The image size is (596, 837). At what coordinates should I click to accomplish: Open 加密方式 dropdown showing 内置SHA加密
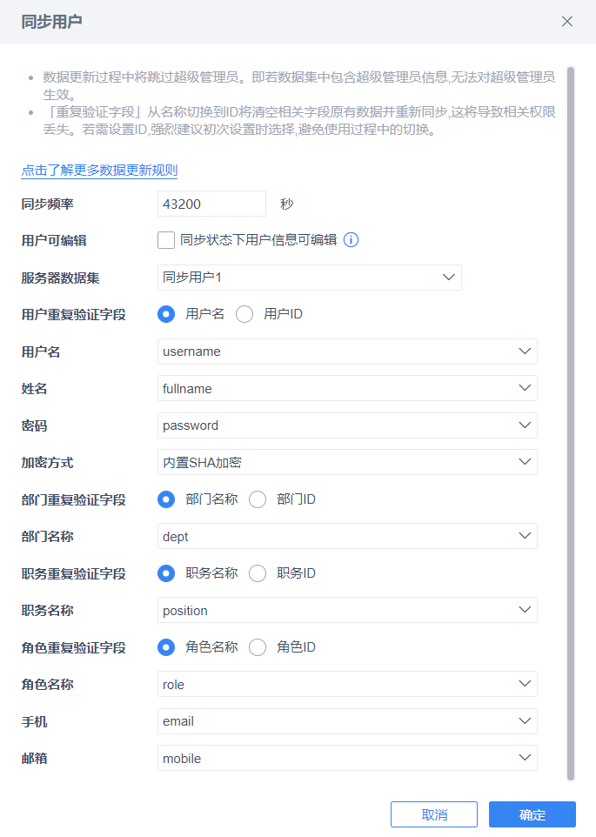(x=347, y=462)
